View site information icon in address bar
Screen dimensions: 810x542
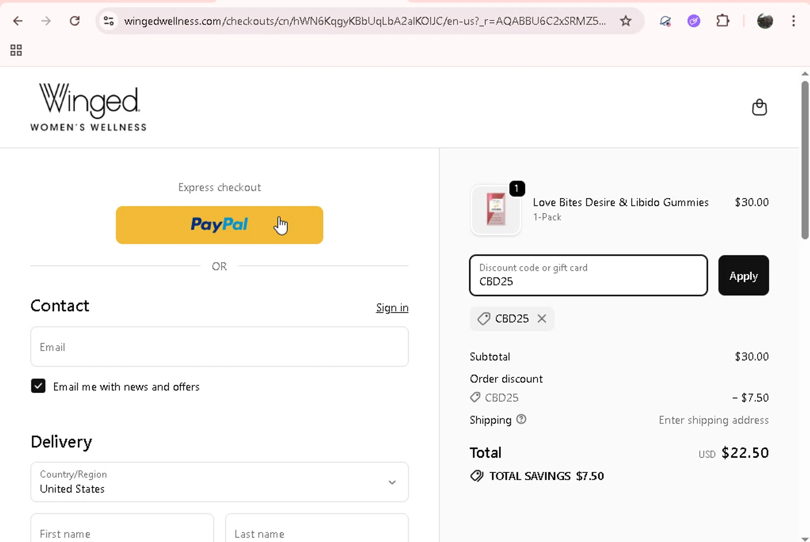[109, 21]
